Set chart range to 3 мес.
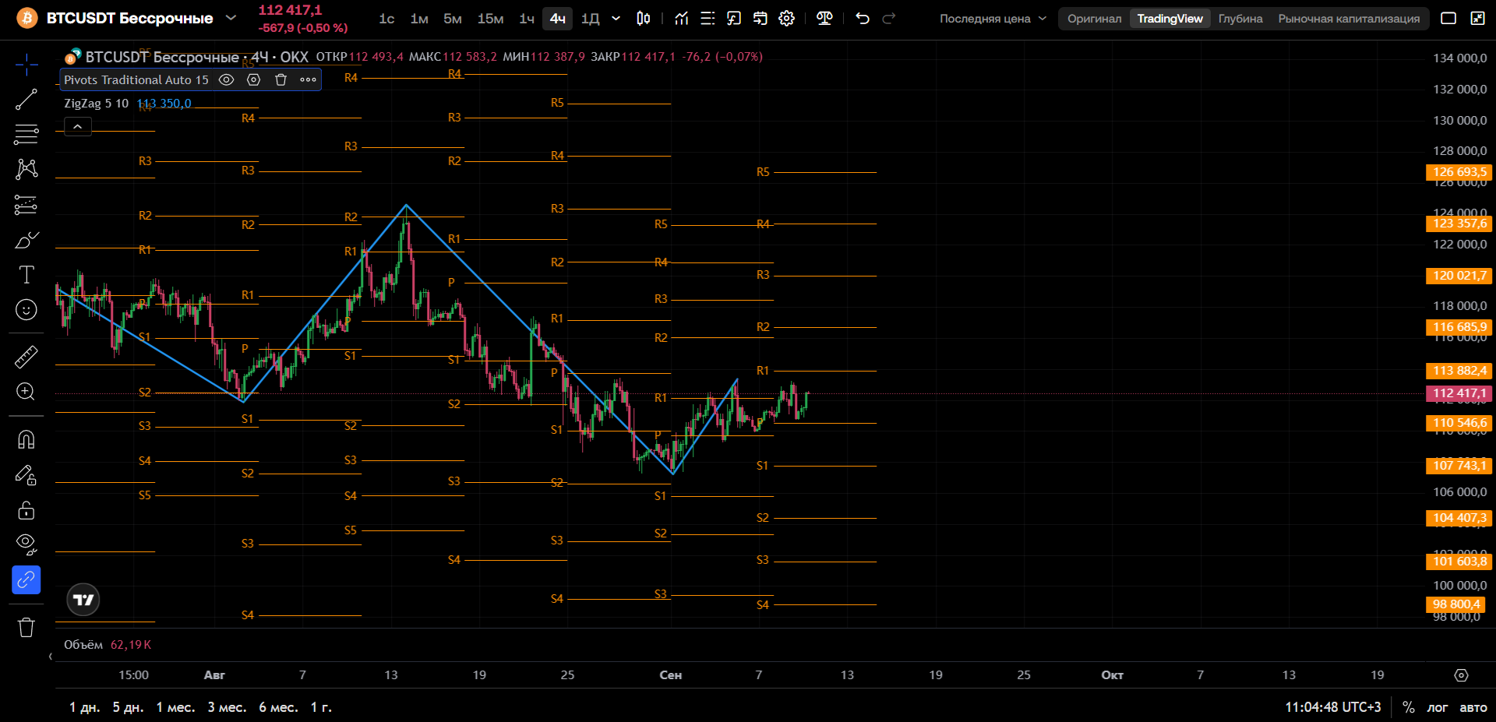The image size is (1496, 722). tap(227, 707)
